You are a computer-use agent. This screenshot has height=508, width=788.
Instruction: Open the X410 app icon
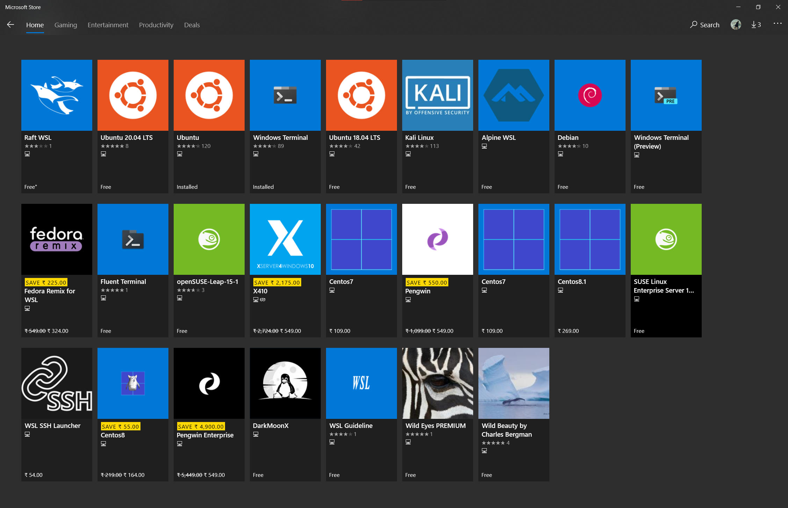285,239
